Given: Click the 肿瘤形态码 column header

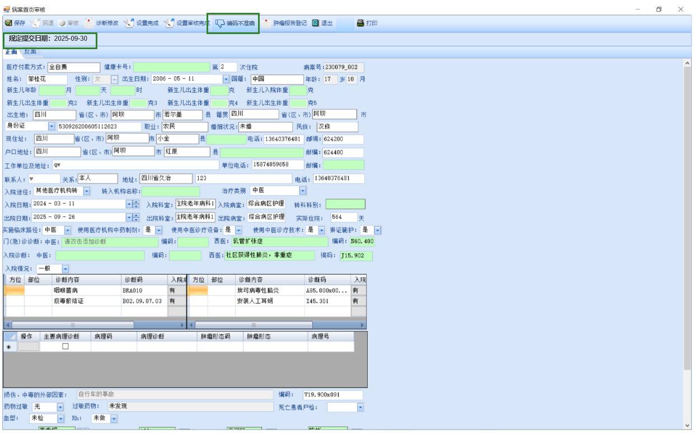Looking at the screenshot, I should click(x=219, y=336).
